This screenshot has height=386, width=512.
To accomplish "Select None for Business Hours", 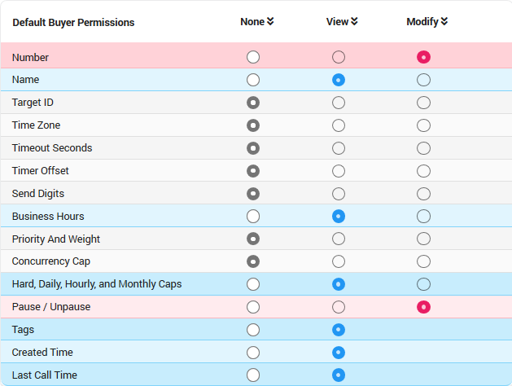I will click(253, 217).
